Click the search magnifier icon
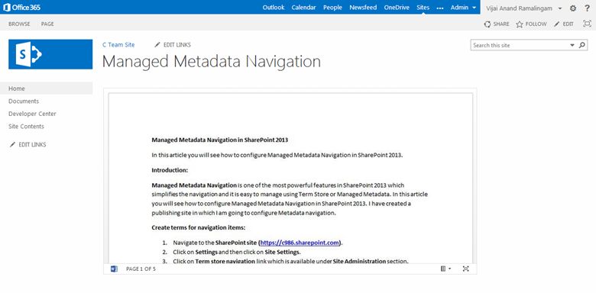This screenshot has width=596, height=293. click(x=582, y=45)
